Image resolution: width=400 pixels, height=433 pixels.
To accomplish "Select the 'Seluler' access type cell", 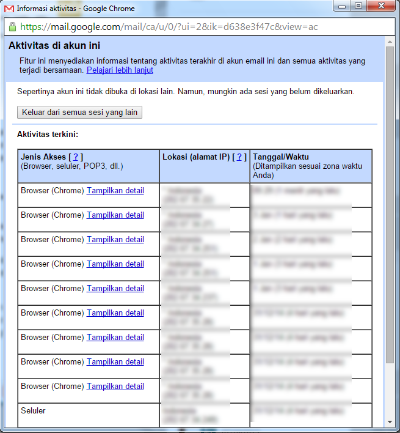I will tap(89, 415).
